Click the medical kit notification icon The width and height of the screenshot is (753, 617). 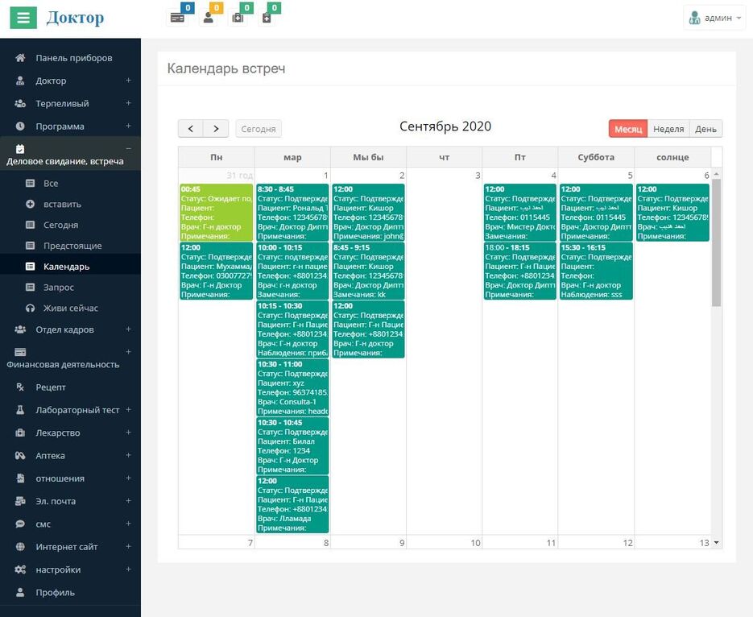pyautogui.click(x=238, y=18)
